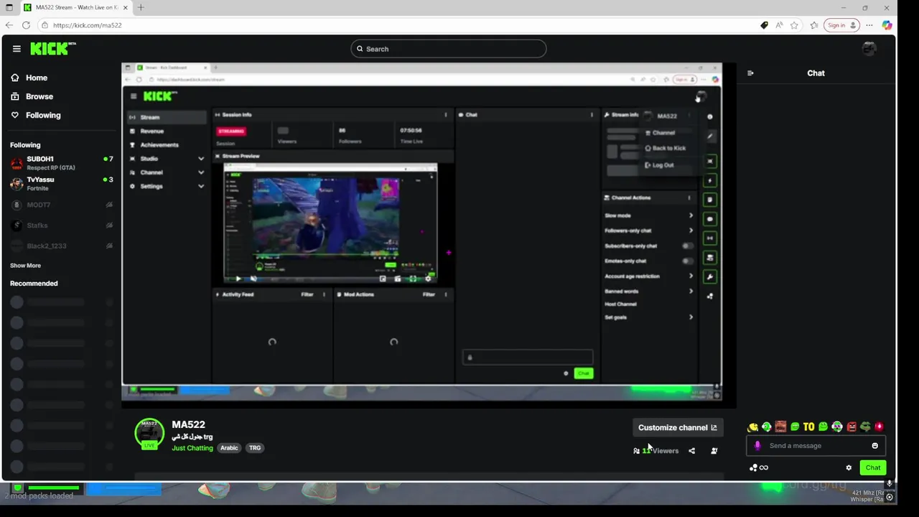This screenshot has height=517, width=919.
Task: Click the browser address bar URL
Action: coord(87,25)
